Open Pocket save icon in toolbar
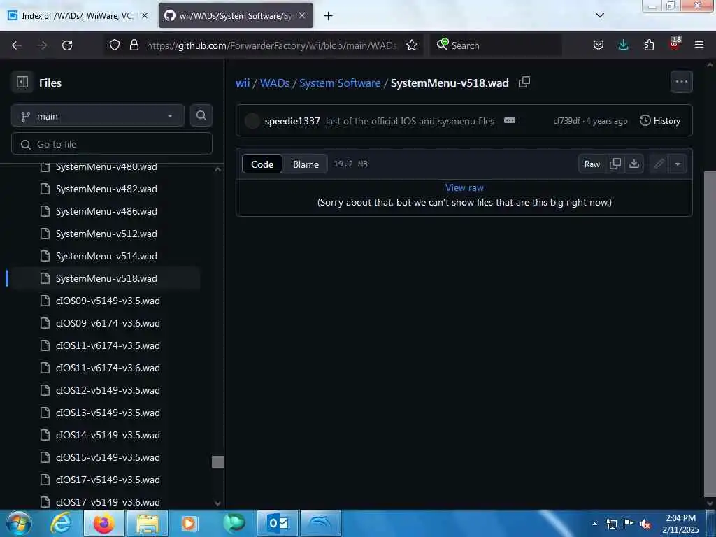The width and height of the screenshot is (716, 537). pos(599,45)
